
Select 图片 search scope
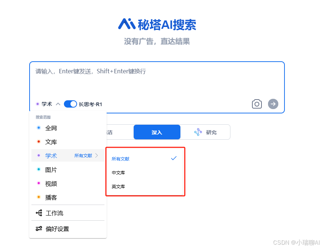click(68, 170)
